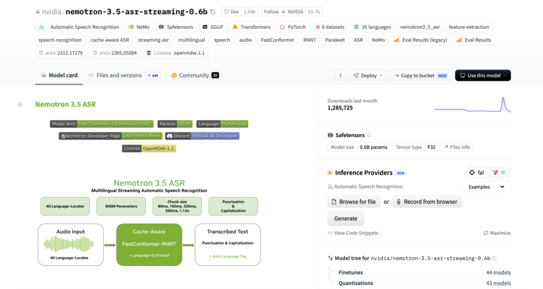Open arxiv:2312.17279 paper link
The width and height of the screenshot is (543, 289).
coord(61,53)
